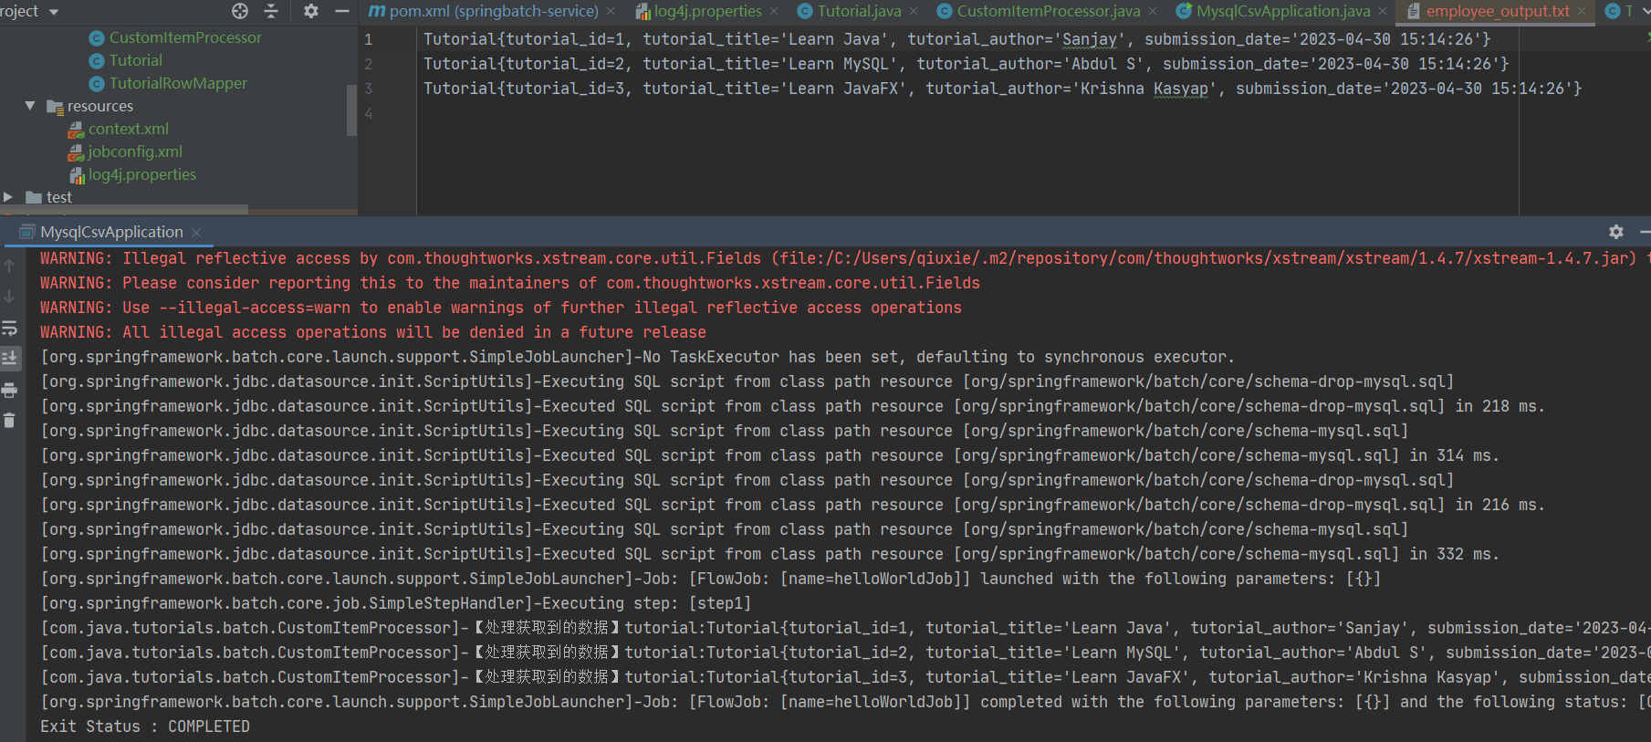Expand the test folder
Viewport: 1651px width, 742px height.
pos(8,197)
